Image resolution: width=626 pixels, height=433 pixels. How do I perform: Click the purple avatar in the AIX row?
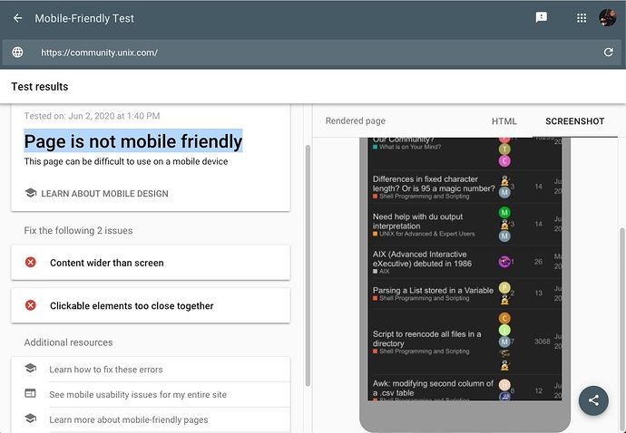504,262
